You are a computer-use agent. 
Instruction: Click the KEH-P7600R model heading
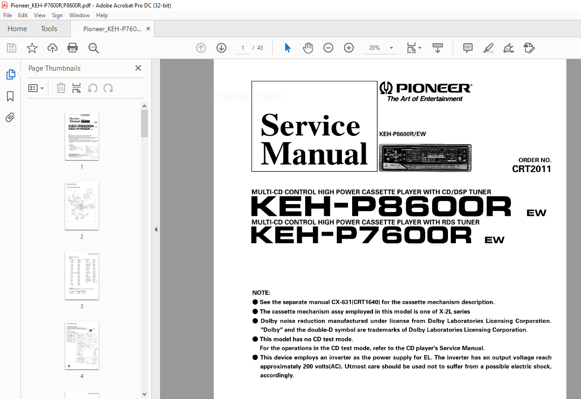[361, 235]
